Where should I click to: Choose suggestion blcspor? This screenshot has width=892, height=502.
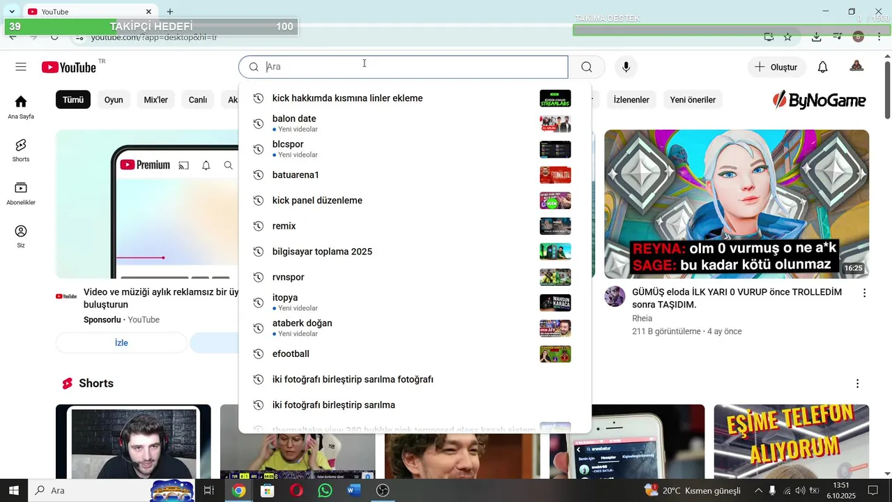pos(415,149)
